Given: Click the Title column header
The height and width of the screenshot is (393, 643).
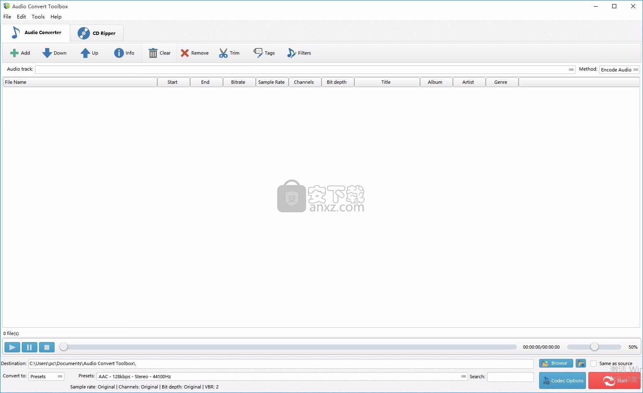Looking at the screenshot, I should point(387,82).
